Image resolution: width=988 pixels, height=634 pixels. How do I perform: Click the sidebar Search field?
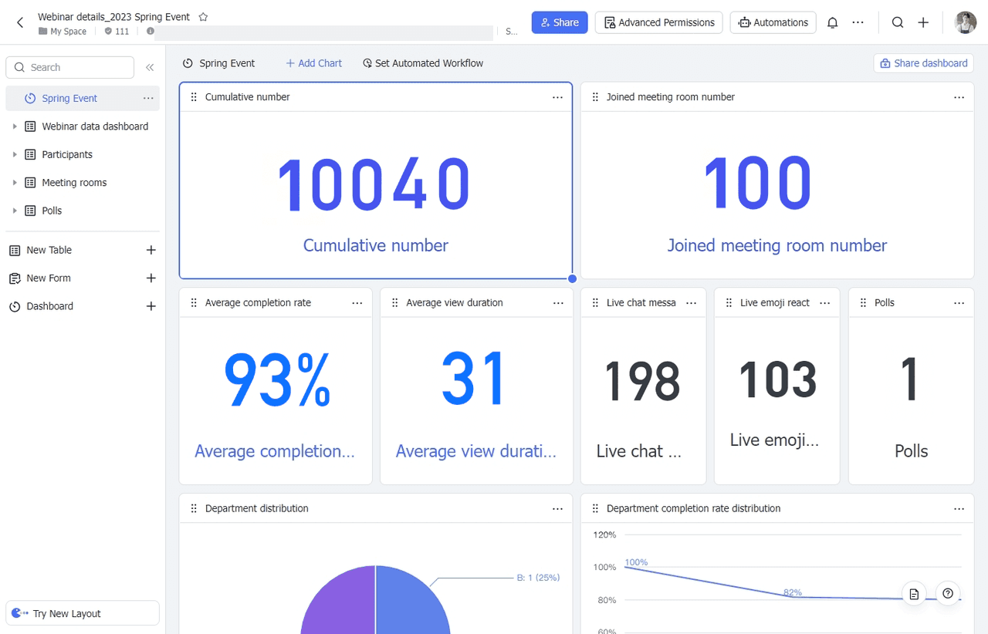coord(70,67)
